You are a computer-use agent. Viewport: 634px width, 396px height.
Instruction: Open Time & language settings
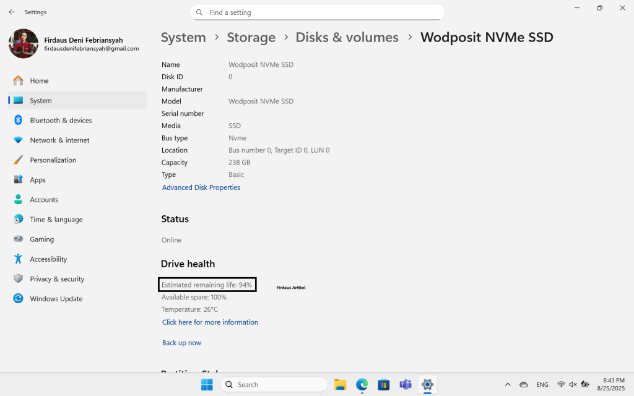click(56, 219)
